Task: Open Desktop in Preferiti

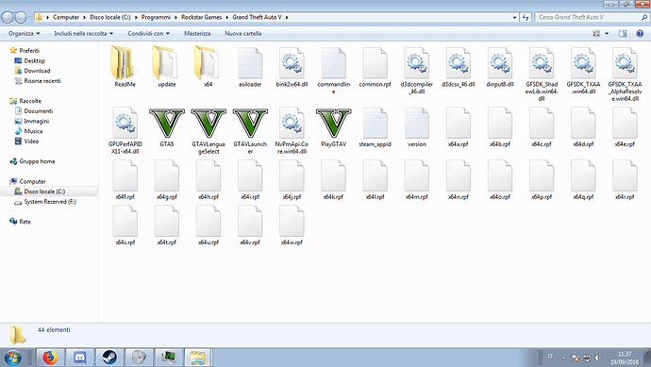Action: pos(29,60)
